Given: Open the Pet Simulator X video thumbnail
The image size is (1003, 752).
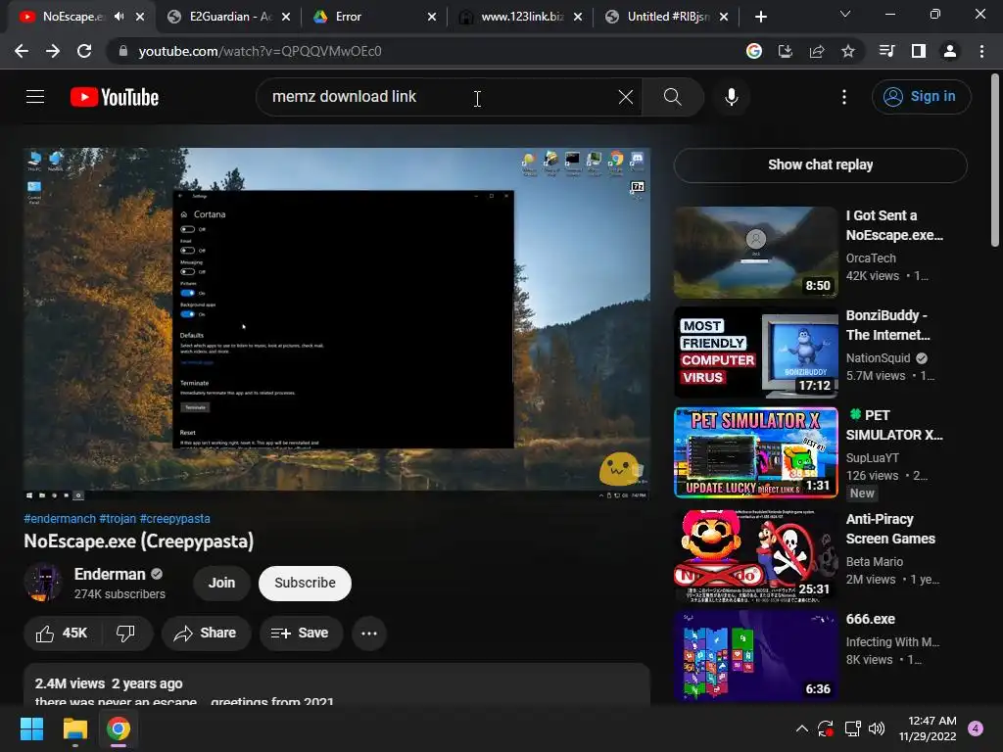Looking at the screenshot, I should click(756, 452).
